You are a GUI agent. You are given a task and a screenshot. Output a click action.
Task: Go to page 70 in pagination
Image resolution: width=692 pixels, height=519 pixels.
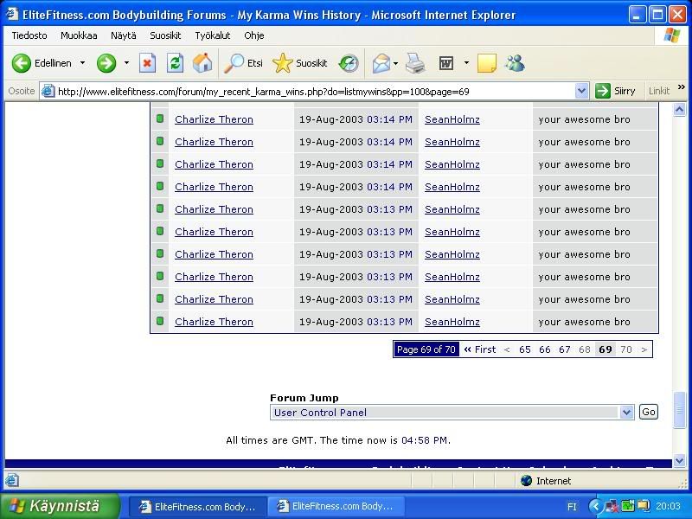click(625, 349)
